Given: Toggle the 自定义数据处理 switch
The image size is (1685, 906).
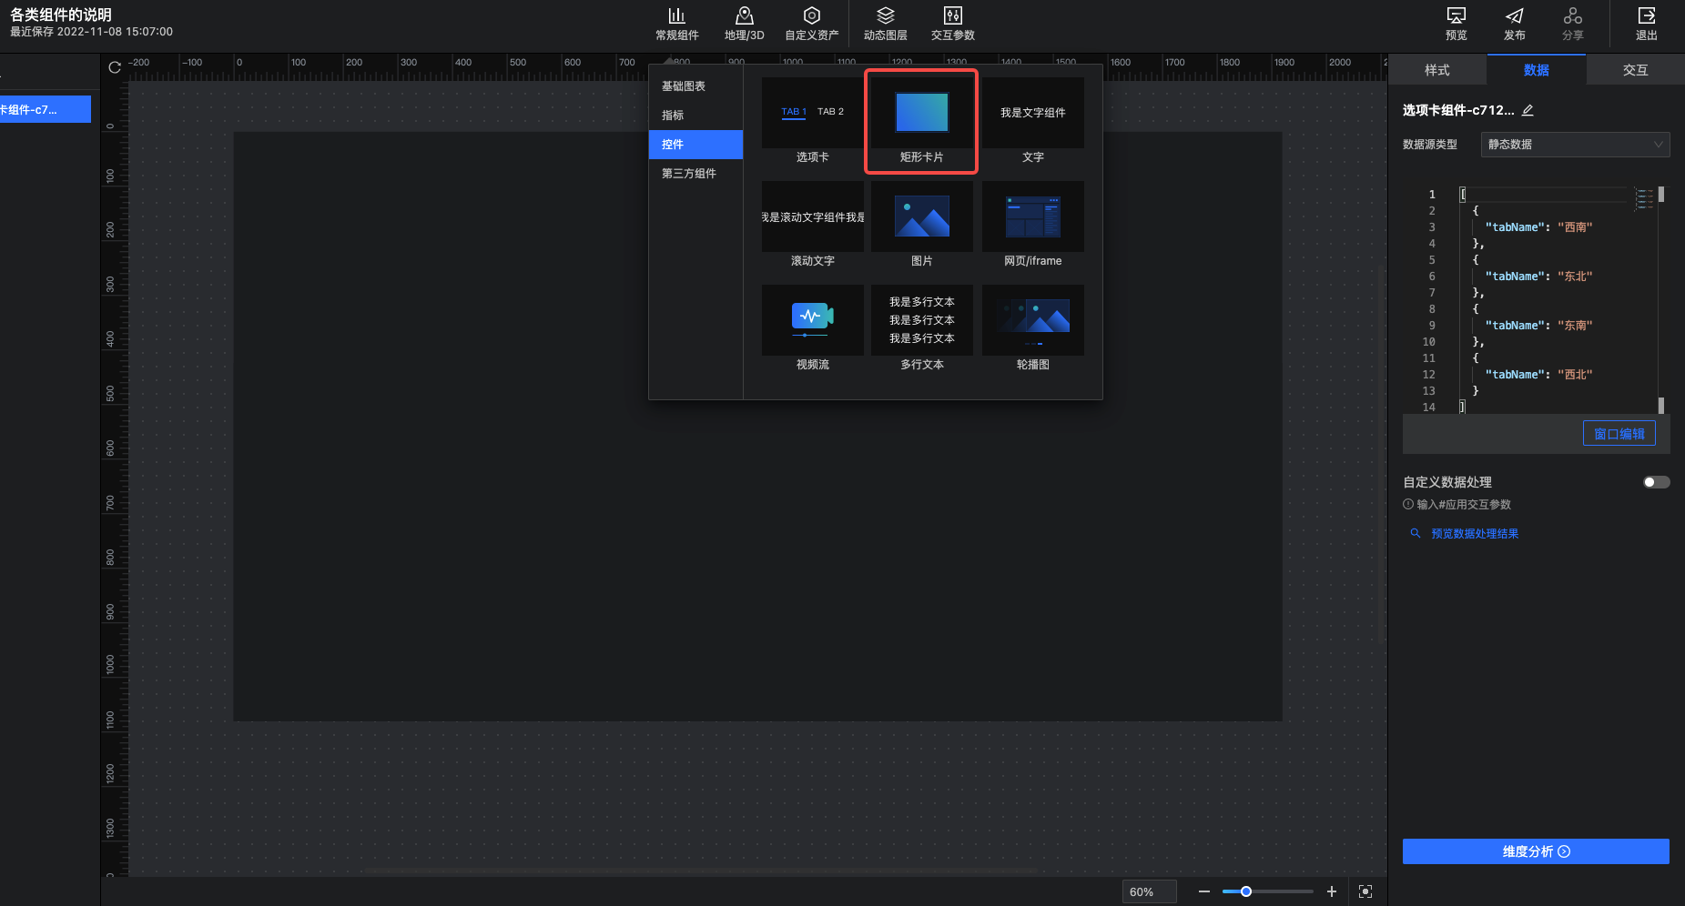Looking at the screenshot, I should tap(1656, 482).
